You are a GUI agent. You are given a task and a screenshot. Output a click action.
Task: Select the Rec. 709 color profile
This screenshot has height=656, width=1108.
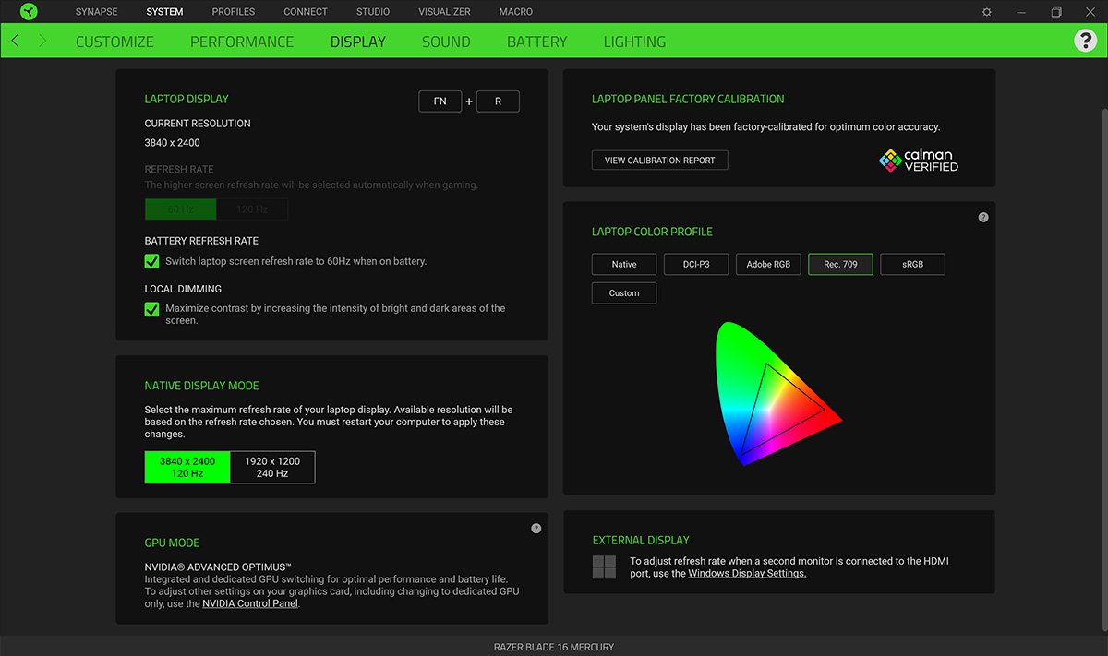click(x=840, y=264)
